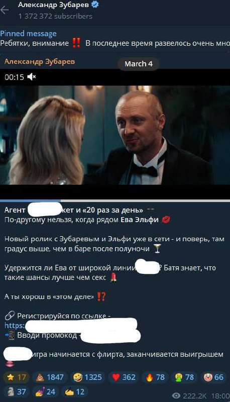Tap the writing hand reaction showing 12

tap(74, 391)
